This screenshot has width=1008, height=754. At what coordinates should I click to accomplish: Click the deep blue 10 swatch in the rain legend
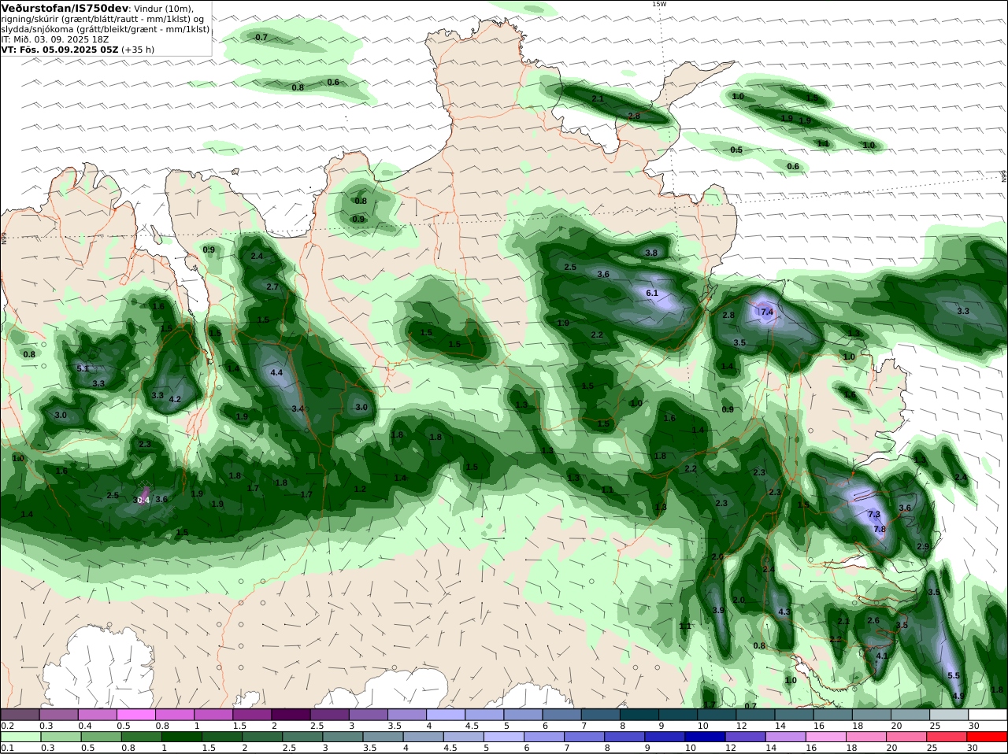click(x=705, y=737)
